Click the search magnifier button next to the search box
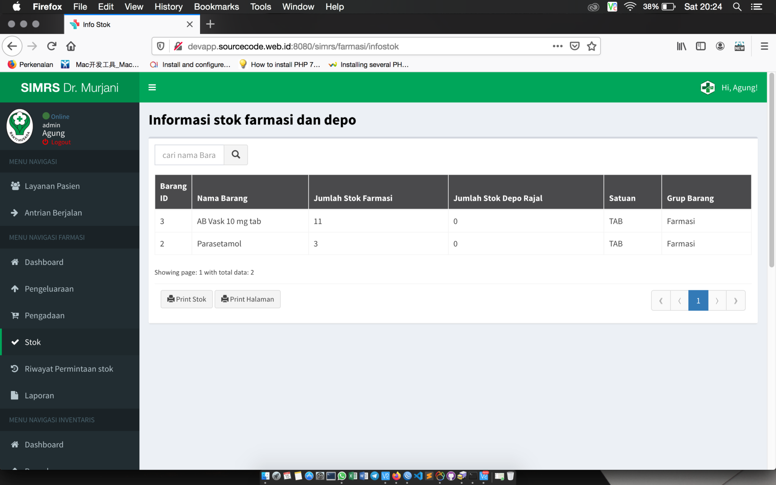This screenshot has height=485, width=776. click(x=236, y=155)
